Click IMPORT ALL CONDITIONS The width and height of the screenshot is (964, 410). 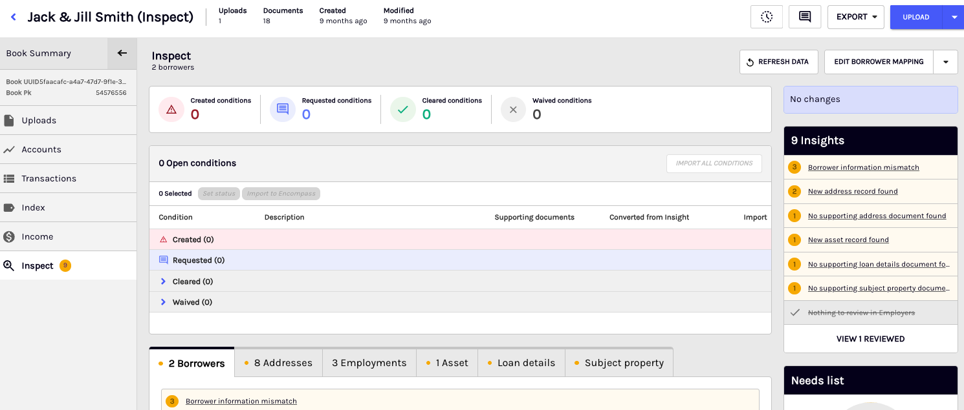coord(714,163)
